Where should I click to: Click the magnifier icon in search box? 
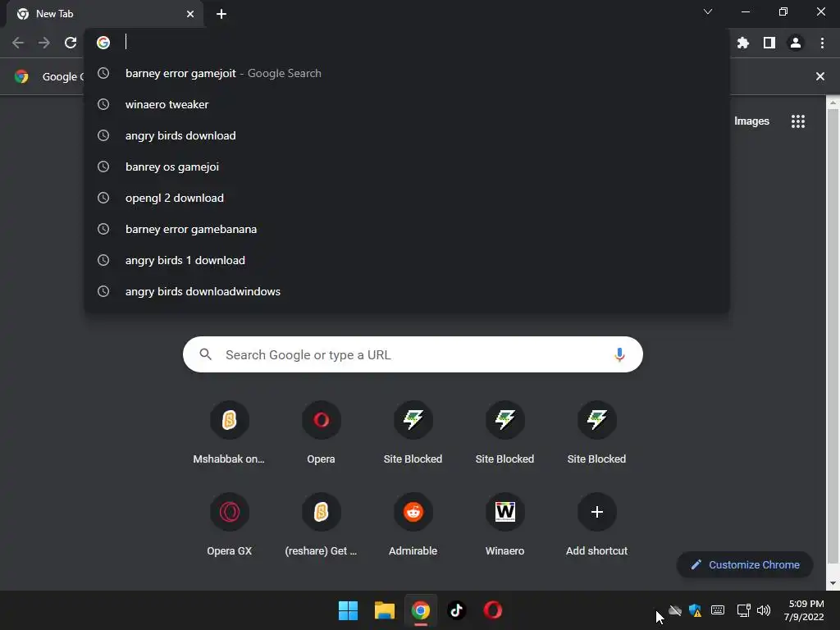(x=206, y=354)
